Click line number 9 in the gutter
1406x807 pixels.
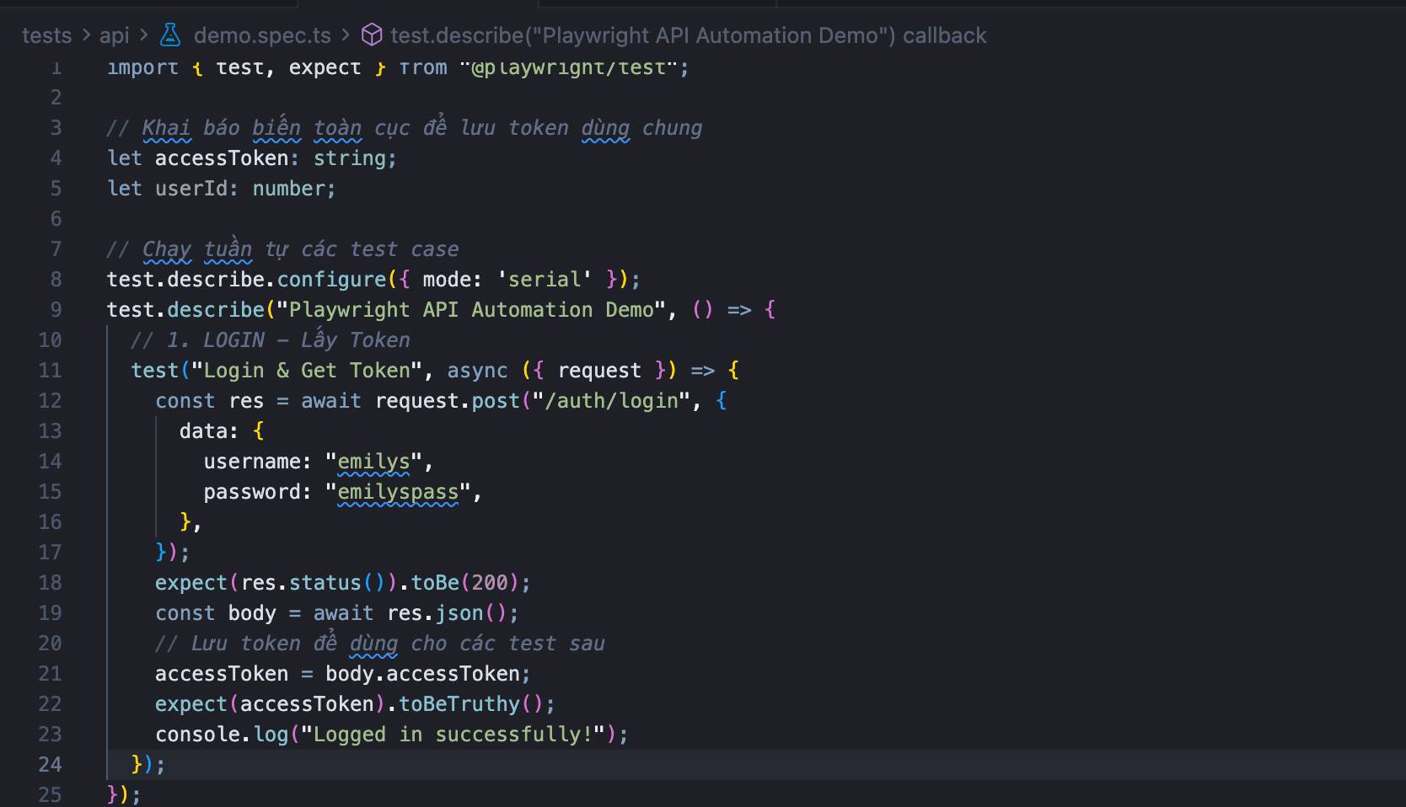[x=56, y=310]
